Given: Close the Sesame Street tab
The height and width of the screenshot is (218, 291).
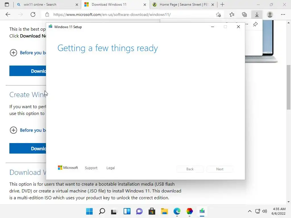Looking at the screenshot, I should (213, 5).
